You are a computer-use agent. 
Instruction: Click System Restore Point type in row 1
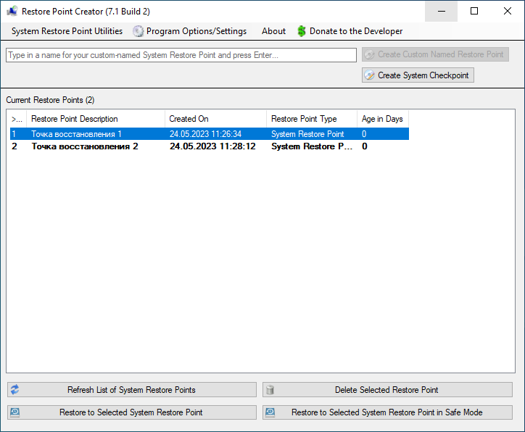pyautogui.click(x=307, y=134)
